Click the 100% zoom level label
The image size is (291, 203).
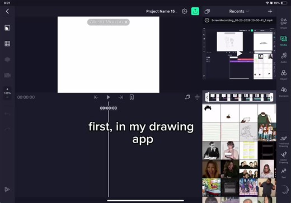click(x=7, y=93)
